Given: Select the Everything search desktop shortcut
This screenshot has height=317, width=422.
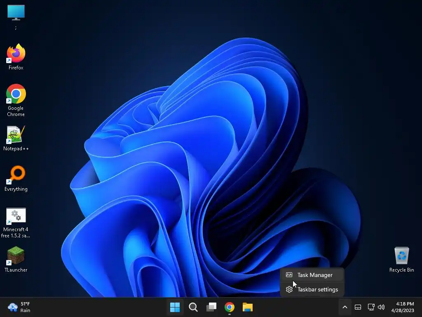Looking at the screenshot, I should [x=16, y=178].
